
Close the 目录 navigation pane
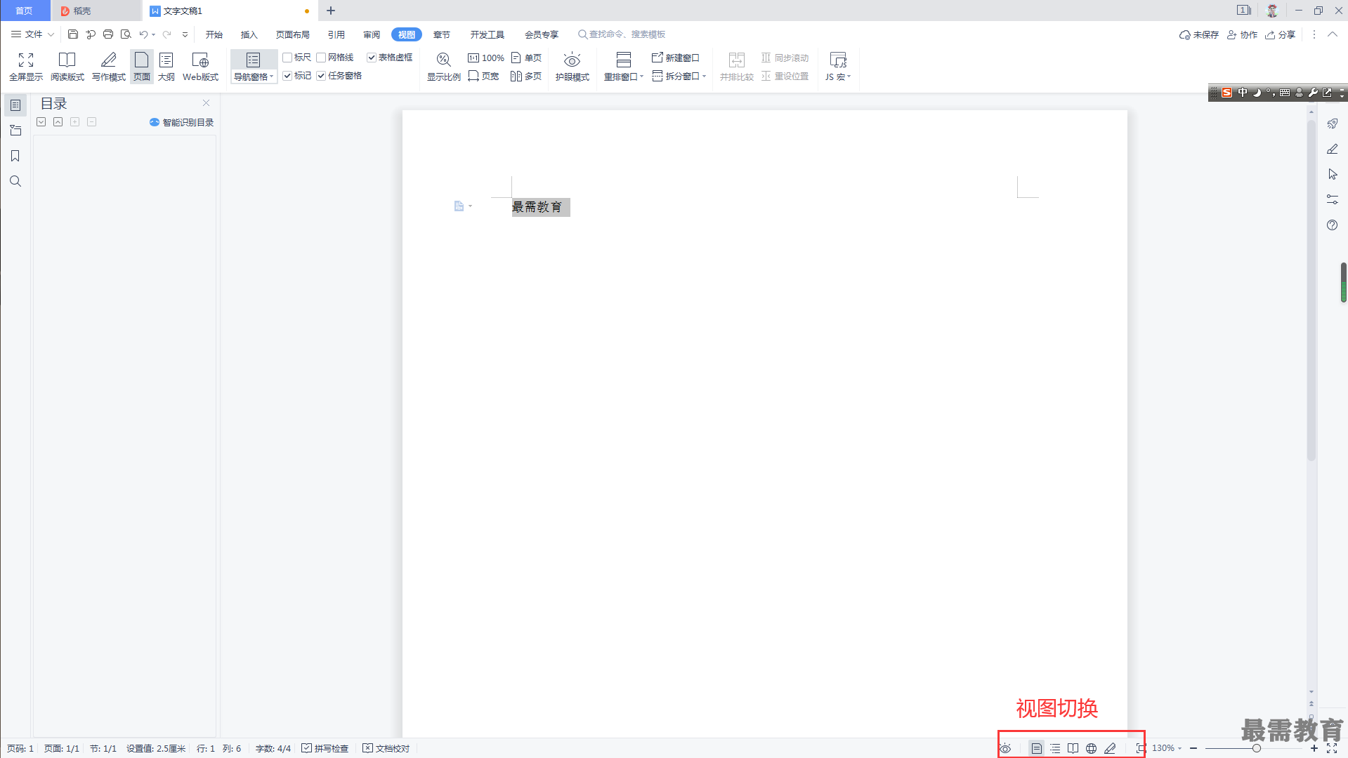(207, 102)
